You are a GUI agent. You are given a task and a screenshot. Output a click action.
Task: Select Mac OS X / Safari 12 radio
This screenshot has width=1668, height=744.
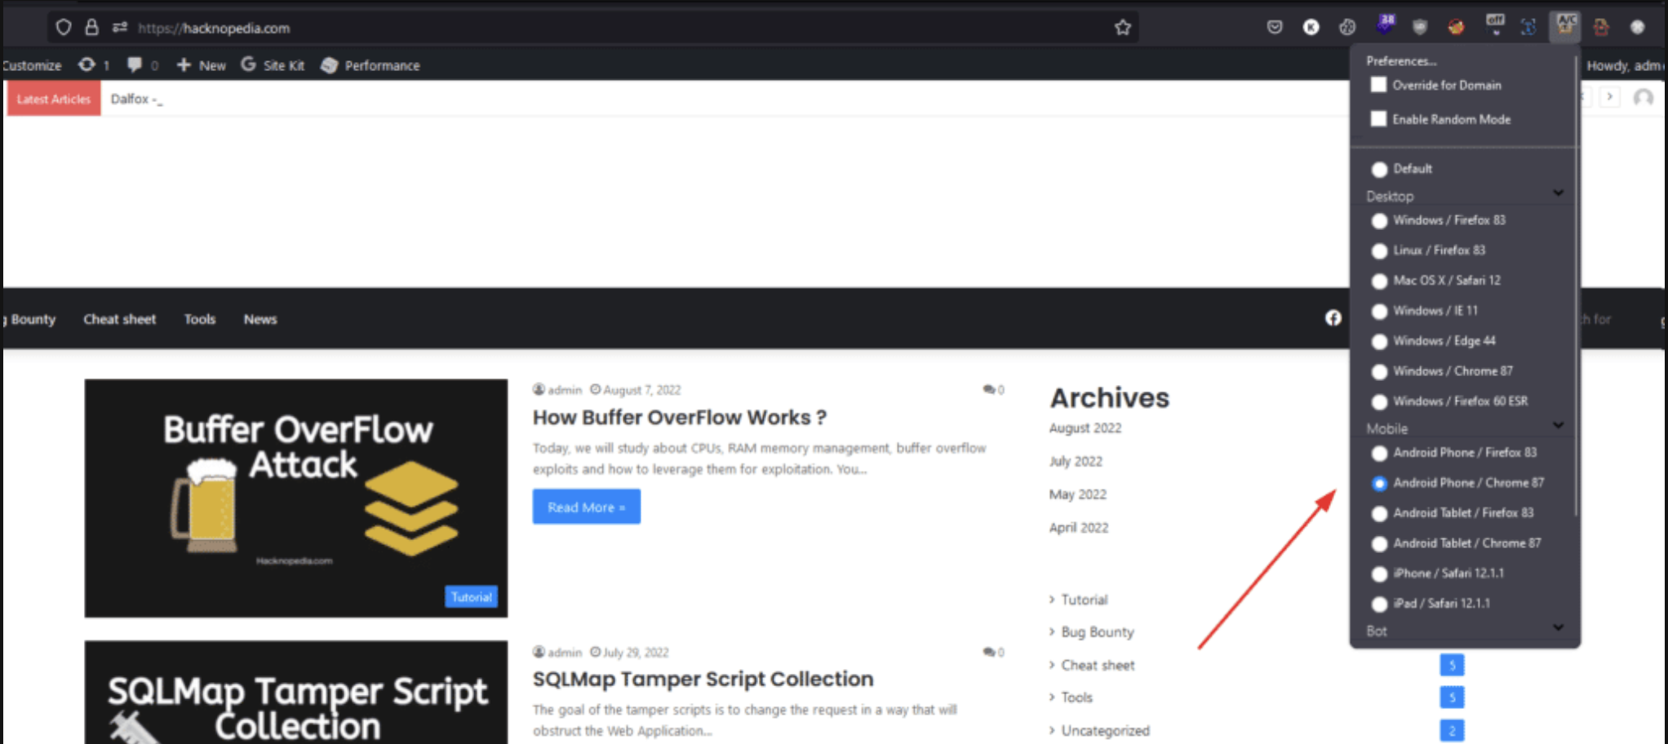click(1379, 281)
